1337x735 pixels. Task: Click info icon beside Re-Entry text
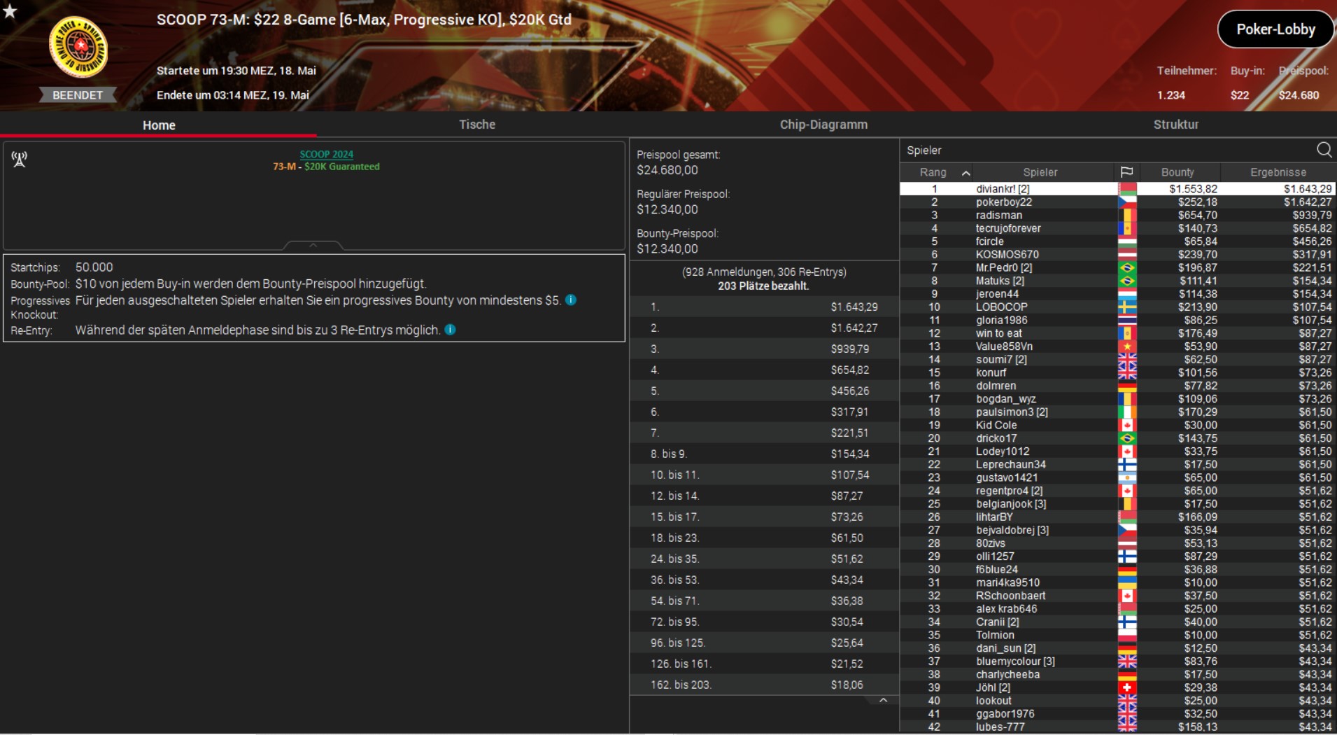coord(451,330)
